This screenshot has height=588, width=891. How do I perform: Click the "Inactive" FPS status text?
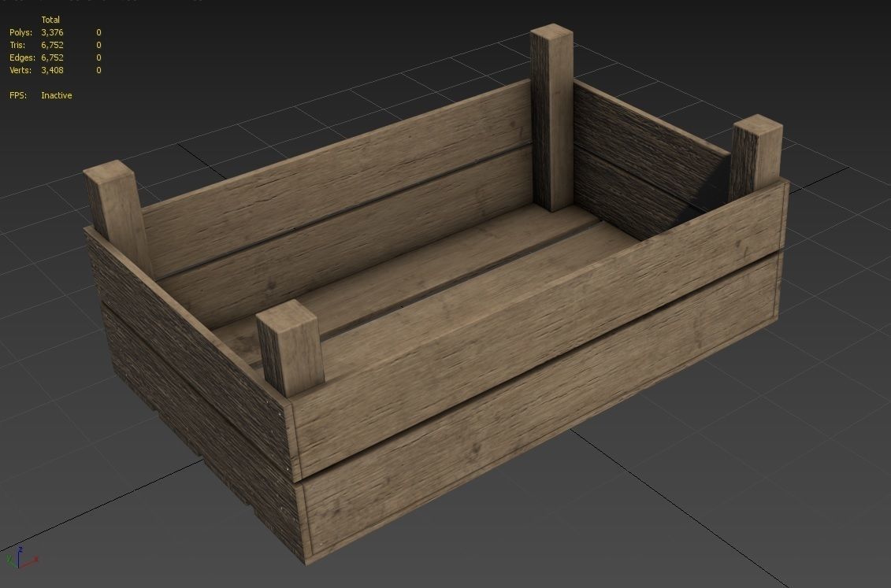(x=57, y=95)
